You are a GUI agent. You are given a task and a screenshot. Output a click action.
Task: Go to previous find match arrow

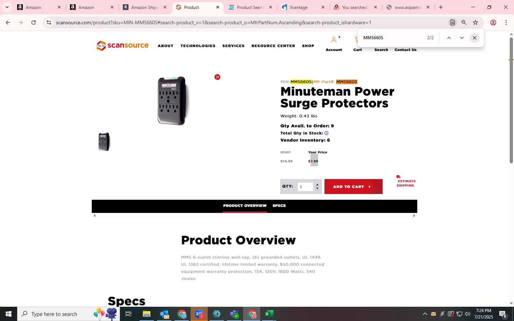point(449,38)
